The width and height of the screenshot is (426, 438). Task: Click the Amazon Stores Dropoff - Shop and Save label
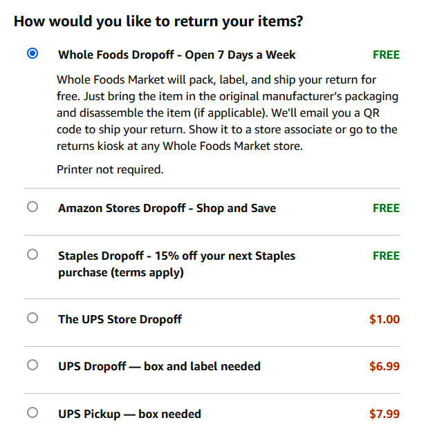tap(167, 208)
